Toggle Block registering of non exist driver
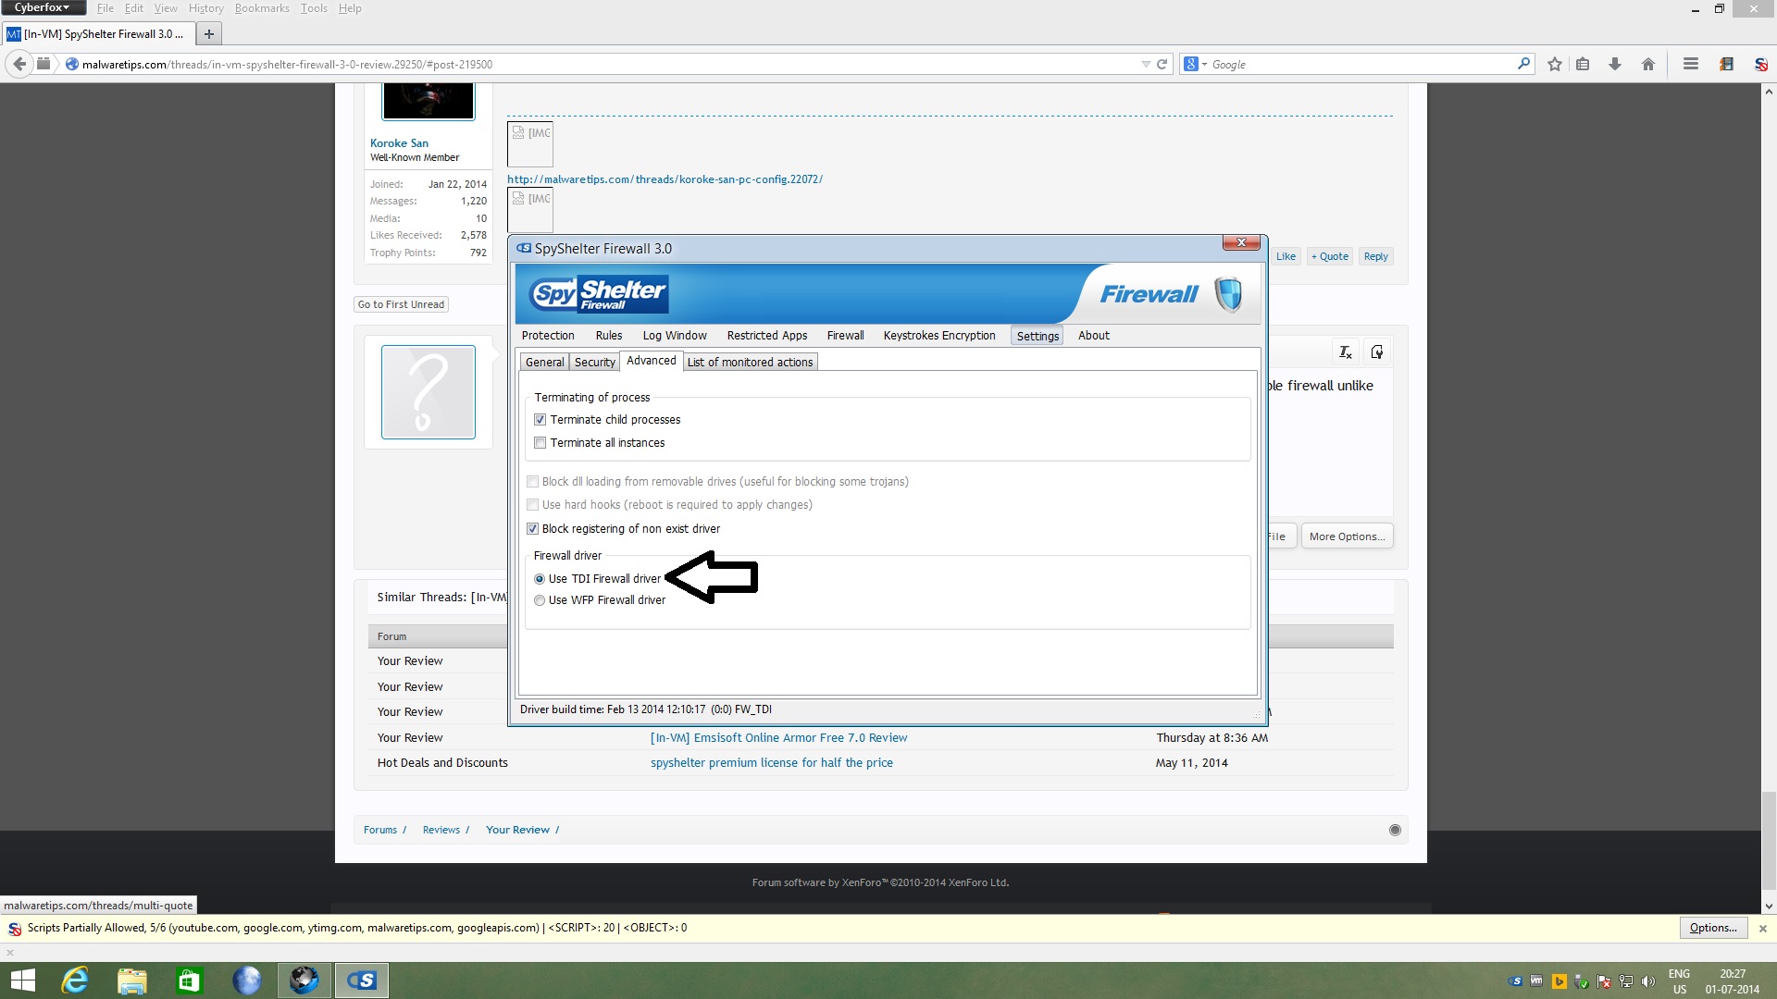Viewport: 1777px width, 999px height. click(533, 529)
